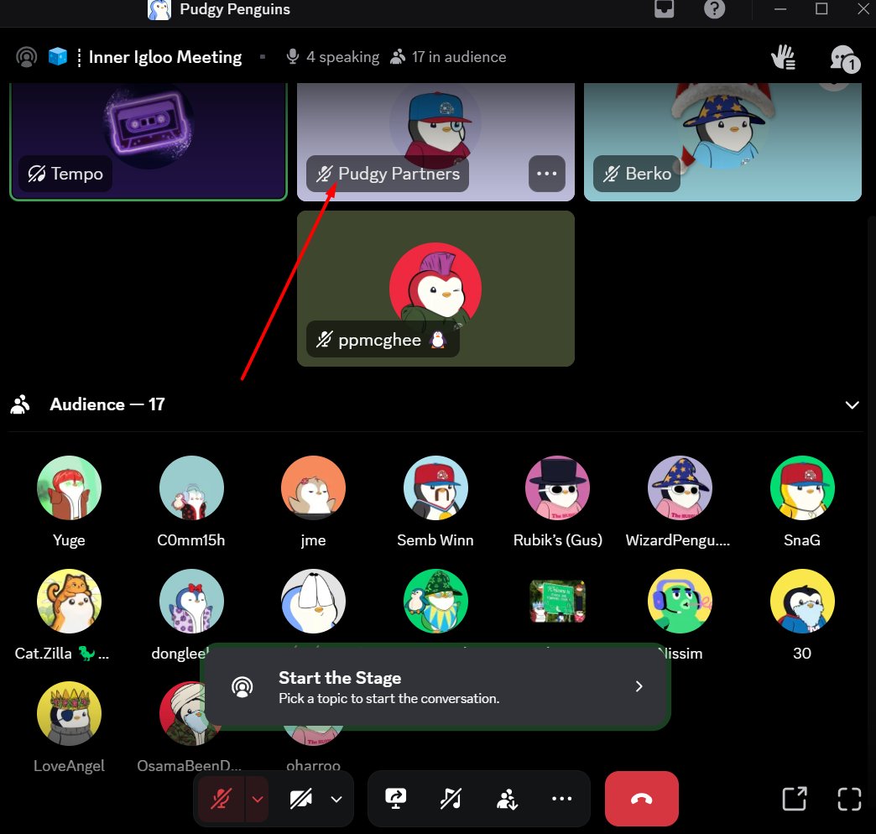Click SnaG's audience avatar
Screen dimensions: 876x834
[x=801, y=487]
